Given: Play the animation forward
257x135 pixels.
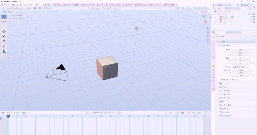Looking at the screenshot, I should point(101,113).
